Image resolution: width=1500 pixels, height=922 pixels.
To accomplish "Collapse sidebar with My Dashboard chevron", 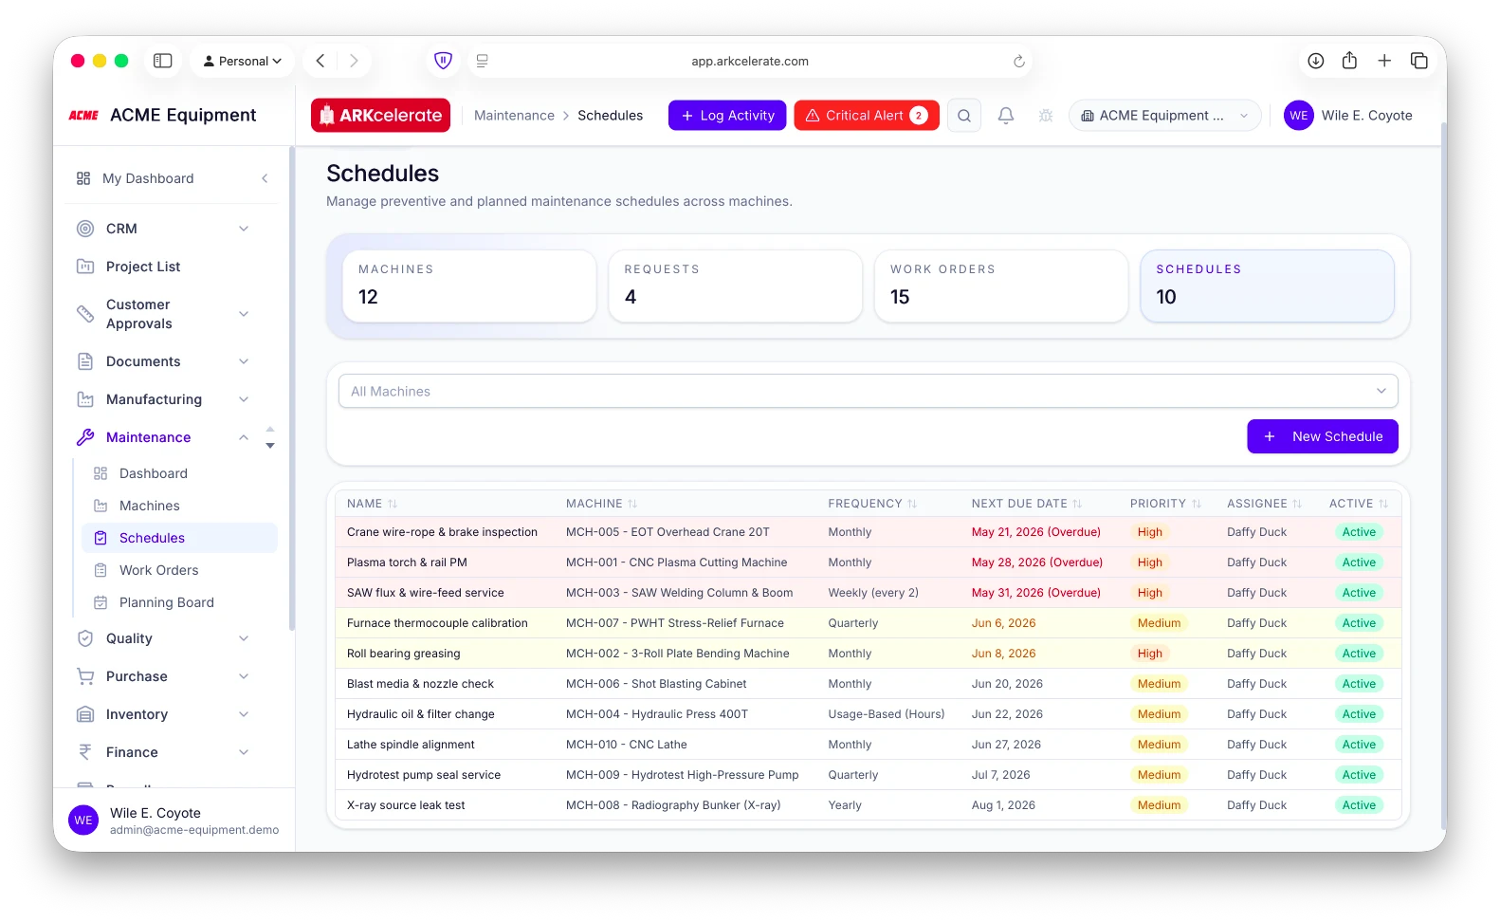I will tap(265, 178).
